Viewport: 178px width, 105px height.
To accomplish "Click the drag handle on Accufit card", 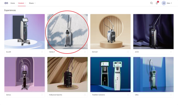I will point(42,52).
